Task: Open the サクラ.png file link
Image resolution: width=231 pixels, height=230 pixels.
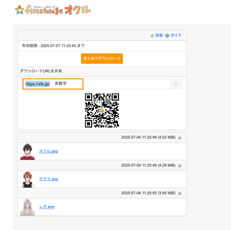Action: click(x=48, y=179)
